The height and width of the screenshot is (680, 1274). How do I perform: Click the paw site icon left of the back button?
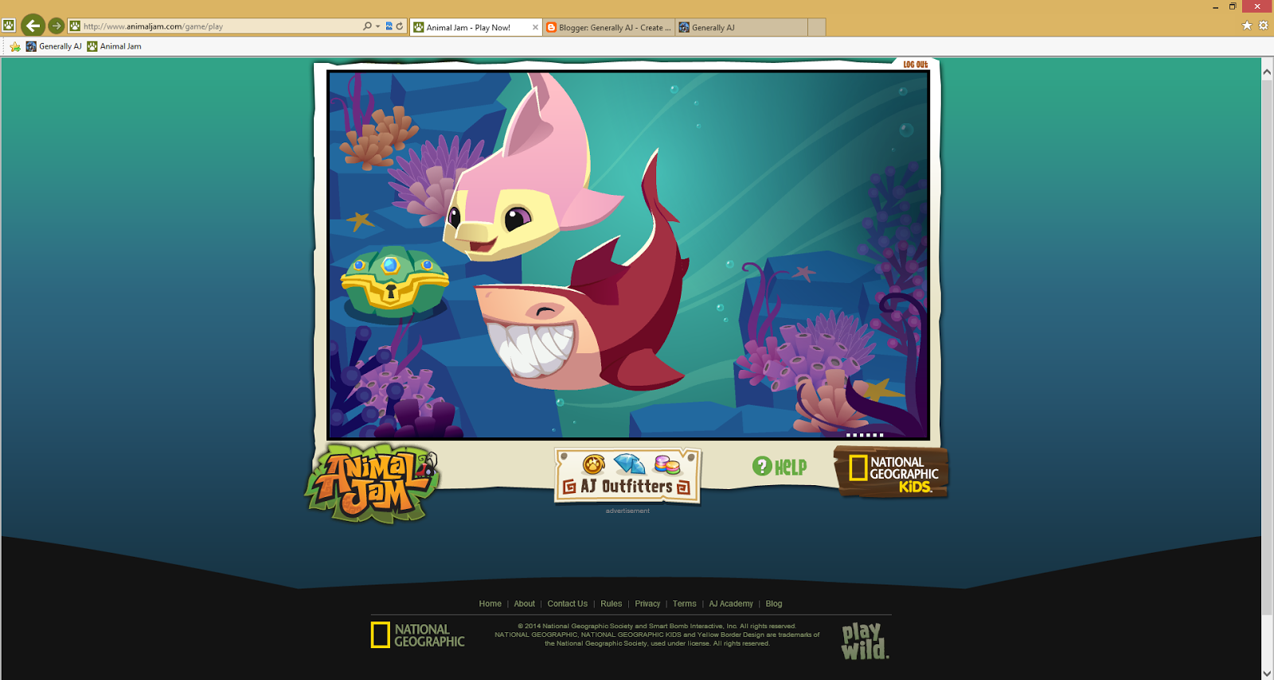click(9, 25)
